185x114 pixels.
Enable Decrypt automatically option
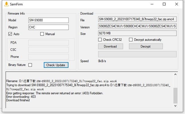[x=131, y=40]
